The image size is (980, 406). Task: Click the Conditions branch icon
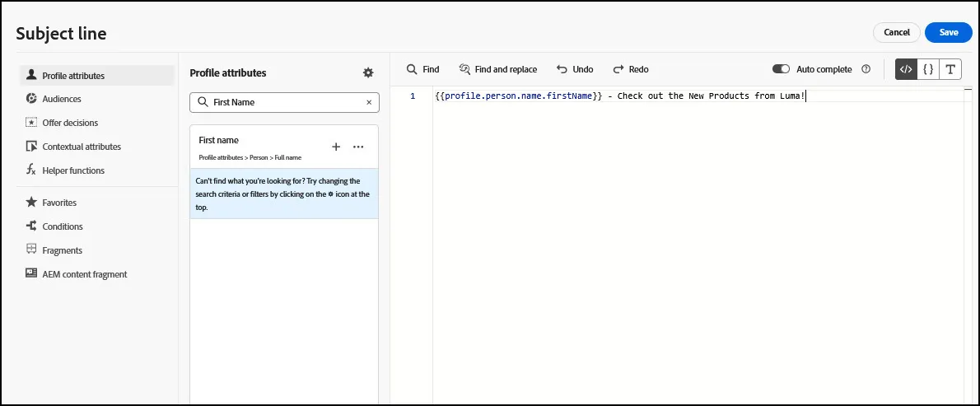pos(31,226)
